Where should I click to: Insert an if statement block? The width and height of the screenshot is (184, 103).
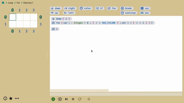click(x=99, y=8)
